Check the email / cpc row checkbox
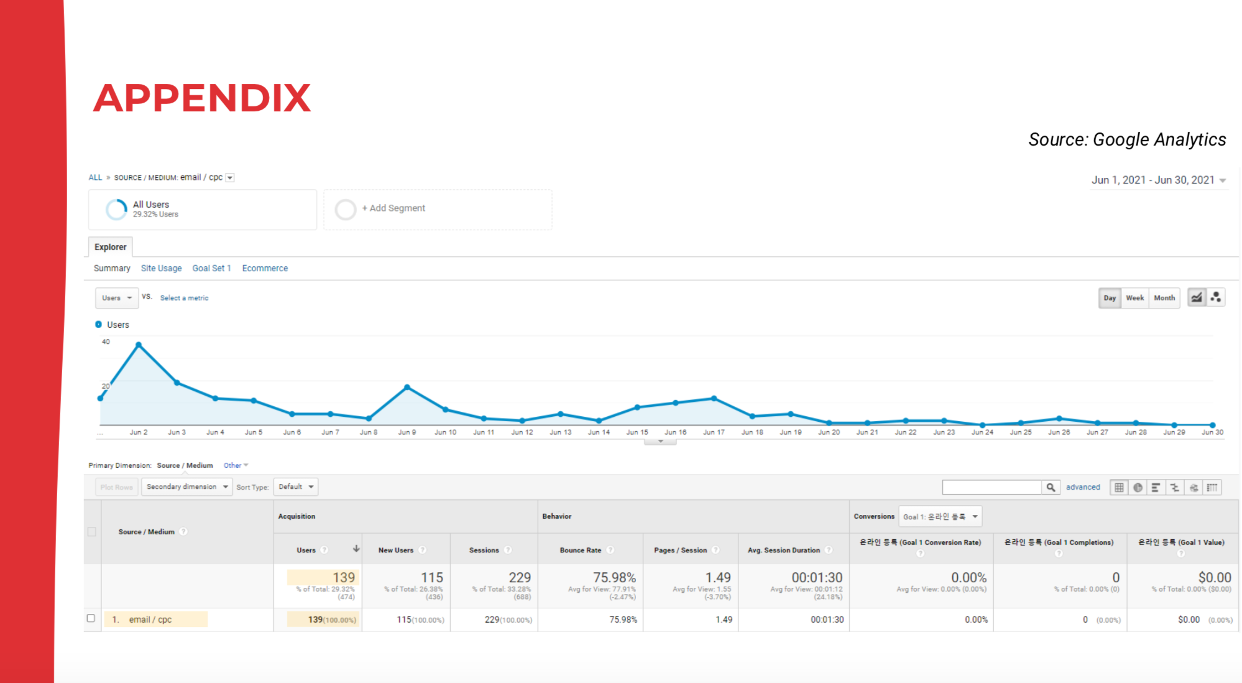Image resolution: width=1242 pixels, height=683 pixels. tap(91, 618)
